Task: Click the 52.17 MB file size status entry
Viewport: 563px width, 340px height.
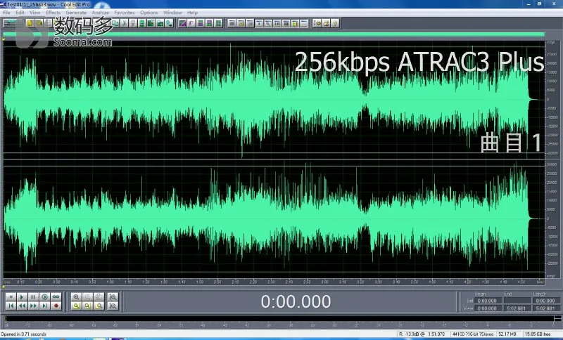Action: (508, 334)
